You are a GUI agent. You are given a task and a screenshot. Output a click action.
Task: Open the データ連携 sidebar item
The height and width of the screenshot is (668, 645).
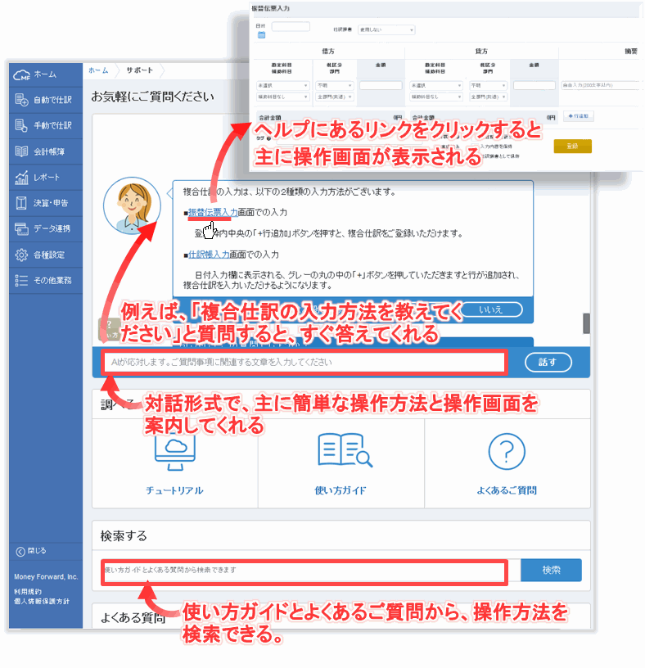pos(46,228)
